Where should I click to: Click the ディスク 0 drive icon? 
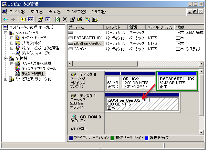pos(73,75)
